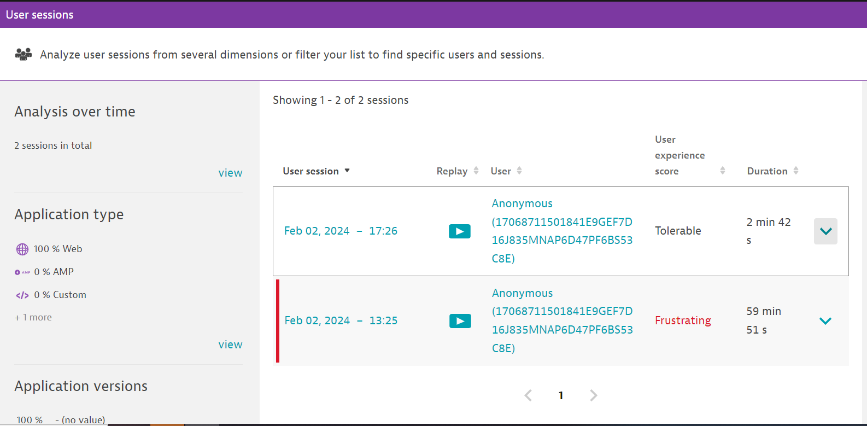Play replay for the 13:25 session
Screen dimensions: 867x426
460,321
